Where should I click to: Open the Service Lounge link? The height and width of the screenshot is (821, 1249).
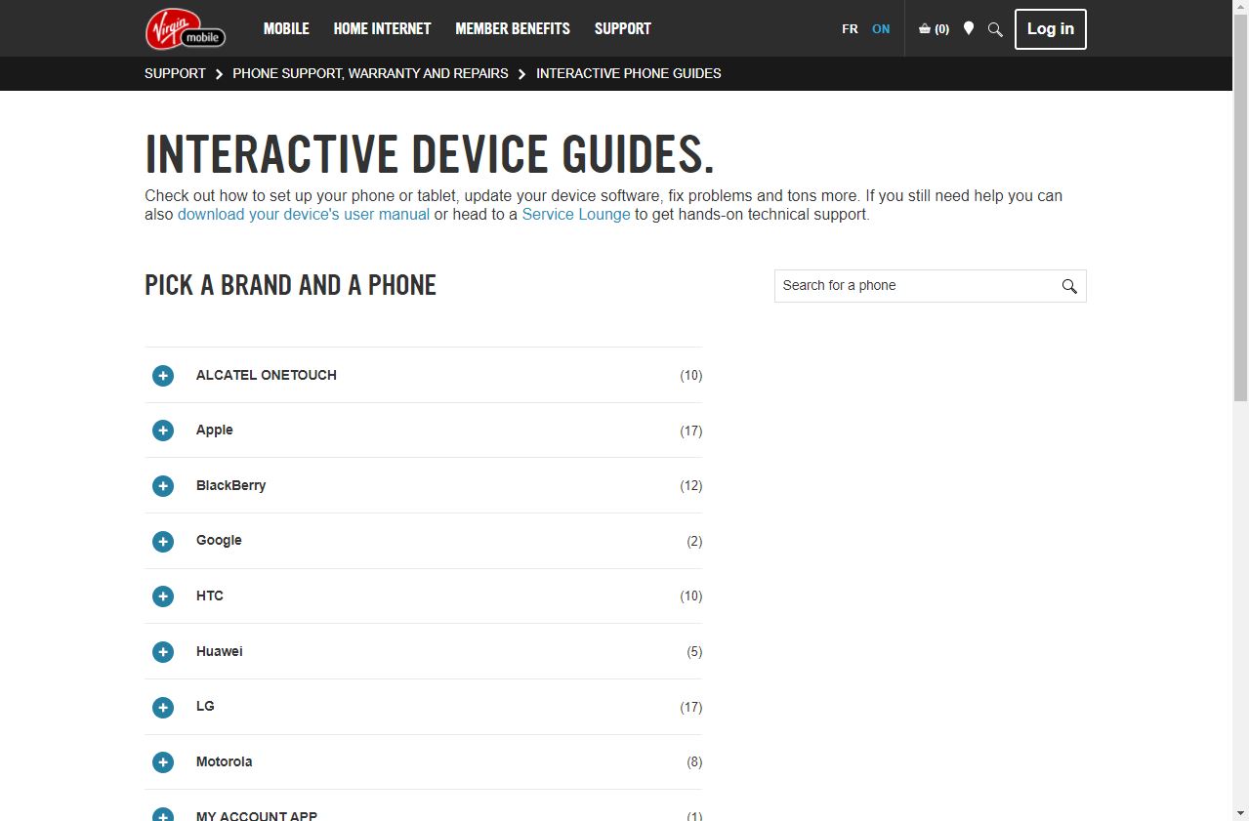coord(575,214)
